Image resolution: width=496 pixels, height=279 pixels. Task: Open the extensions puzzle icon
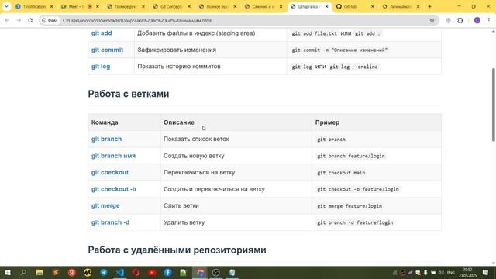click(460, 21)
